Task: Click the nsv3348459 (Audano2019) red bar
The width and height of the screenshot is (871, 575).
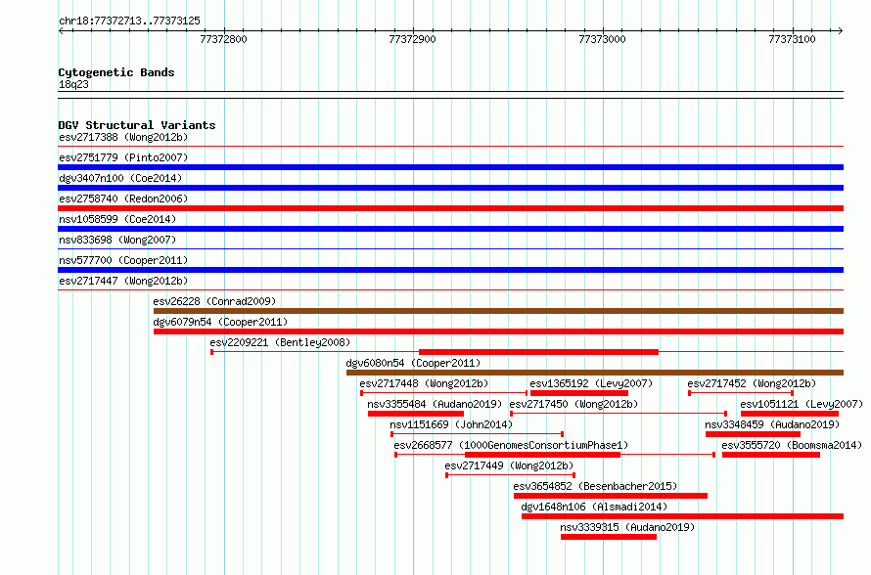Action: 753,434
